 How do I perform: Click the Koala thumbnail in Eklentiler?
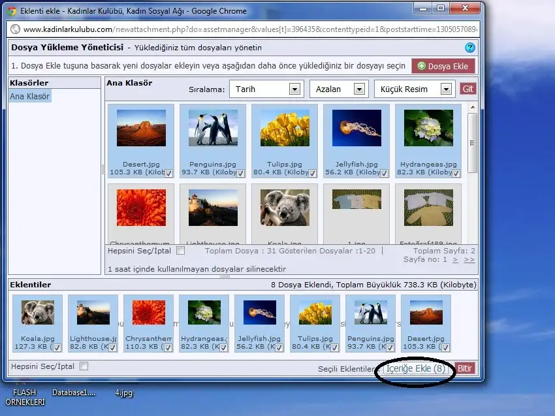[37, 313]
